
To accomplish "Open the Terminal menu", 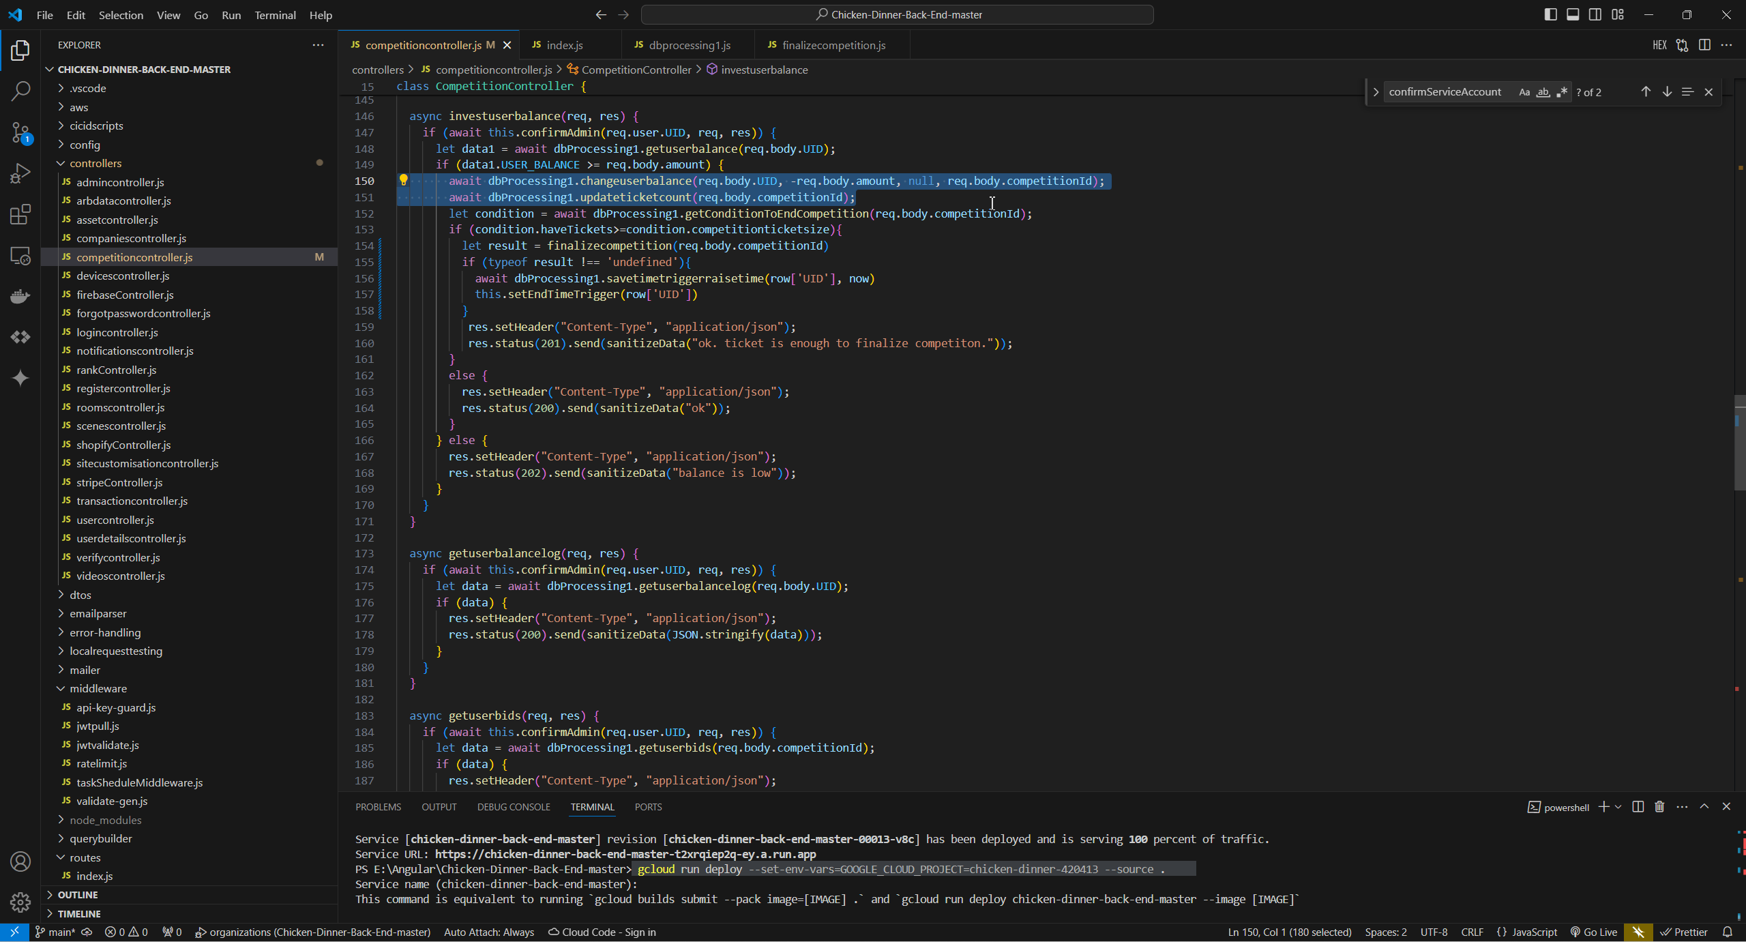I will tap(275, 14).
